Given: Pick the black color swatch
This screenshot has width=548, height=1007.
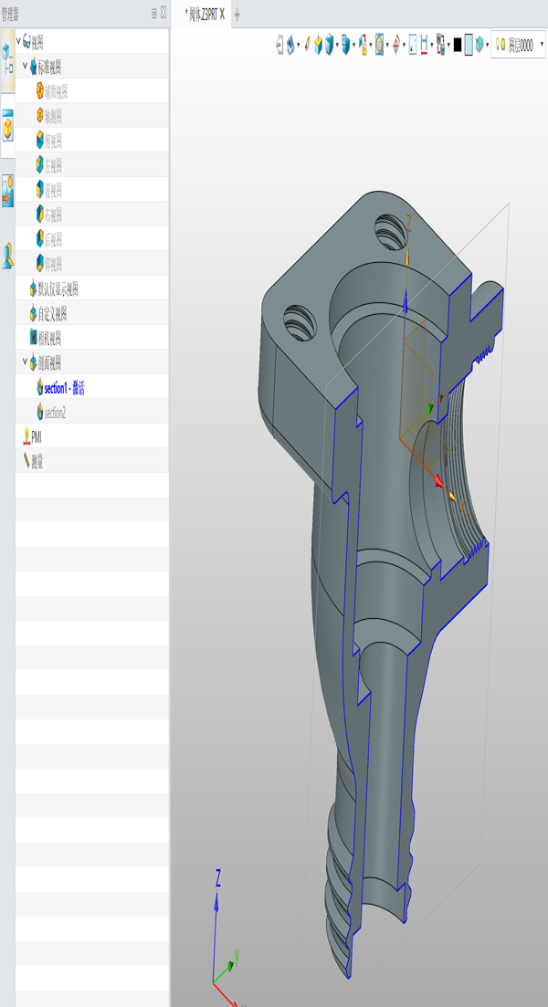Looking at the screenshot, I should pyautogui.click(x=458, y=45).
